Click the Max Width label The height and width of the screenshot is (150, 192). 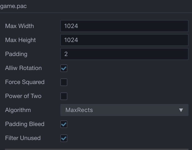19,26
